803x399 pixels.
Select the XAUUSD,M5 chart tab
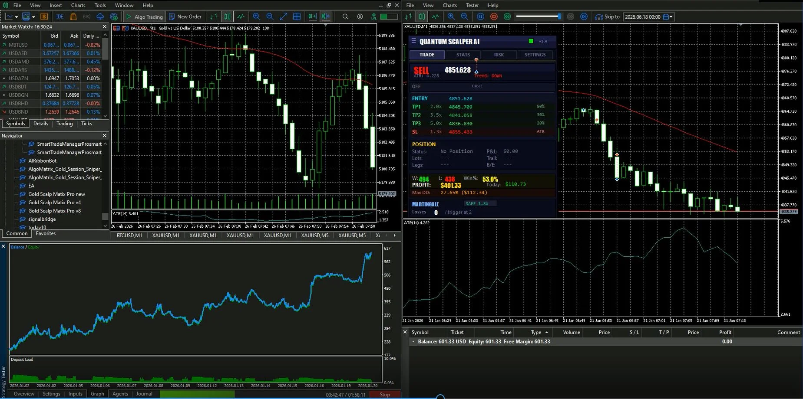click(x=314, y=235)
